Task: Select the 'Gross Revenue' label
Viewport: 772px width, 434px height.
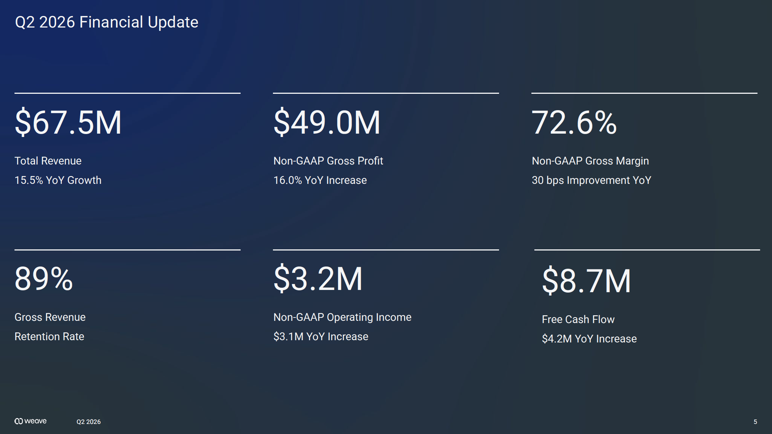Action: tap(50, 317)
